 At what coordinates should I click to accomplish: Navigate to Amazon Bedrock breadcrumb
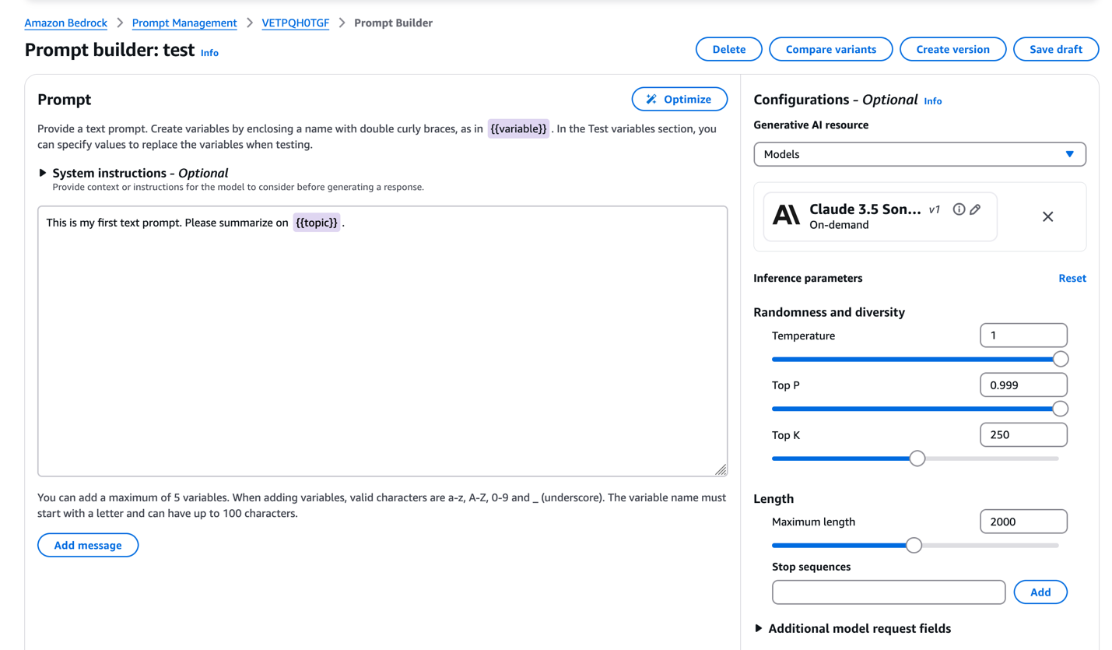coord(66,23)
